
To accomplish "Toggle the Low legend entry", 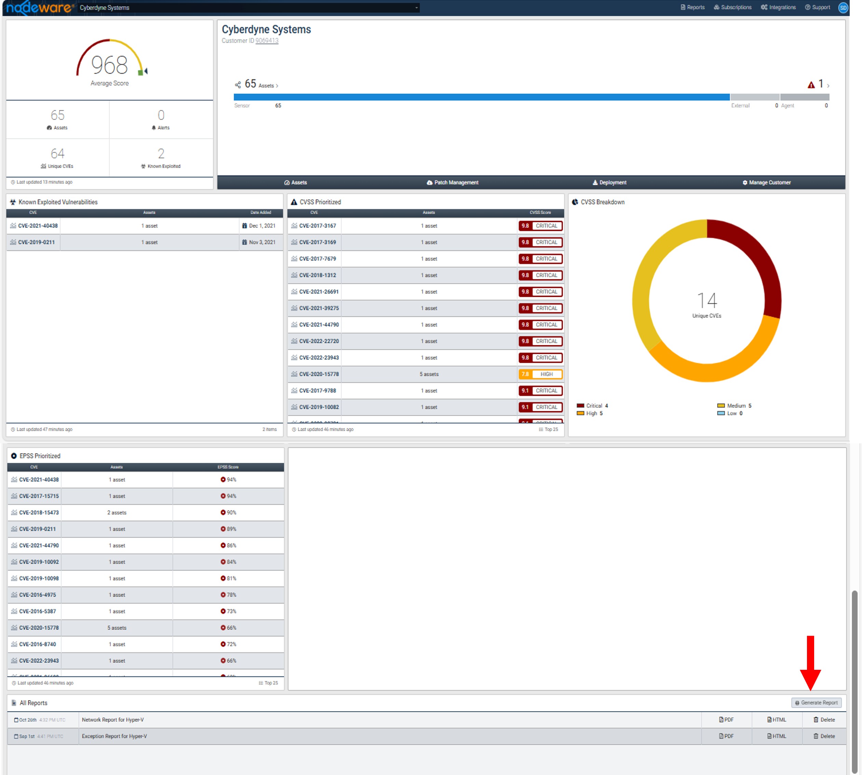I will [x=730, y=414].
